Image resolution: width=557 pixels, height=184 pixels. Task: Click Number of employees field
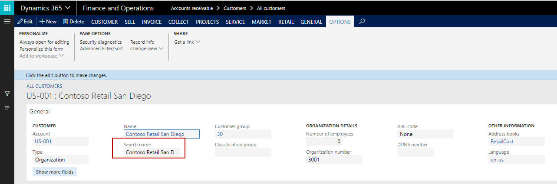[324, 141]
